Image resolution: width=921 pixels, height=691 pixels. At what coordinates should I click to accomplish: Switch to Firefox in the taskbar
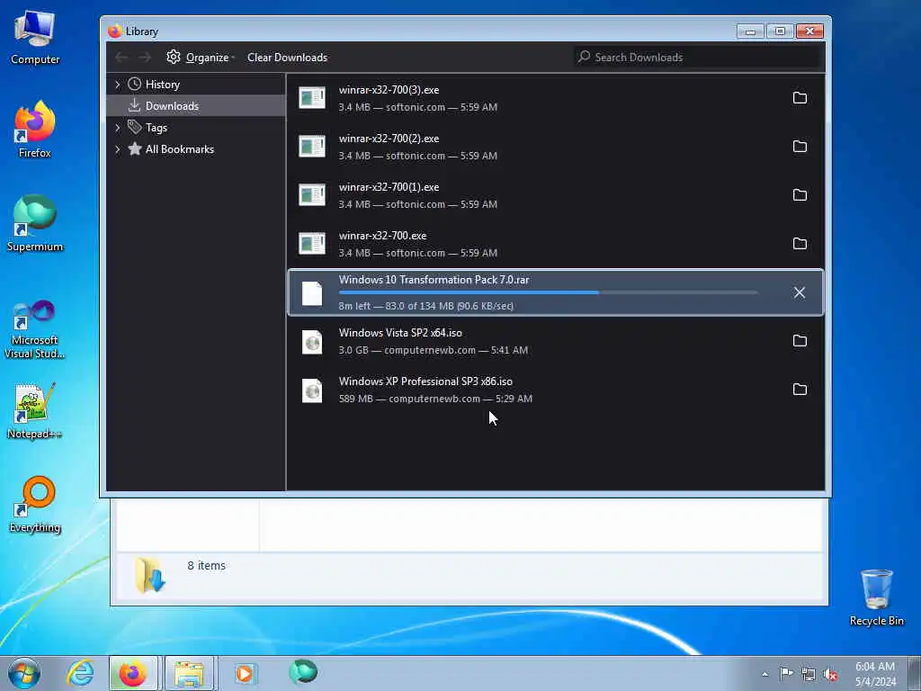133,673
